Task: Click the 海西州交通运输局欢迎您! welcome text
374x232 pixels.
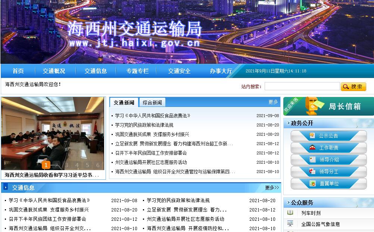Action: (x=33, y=84)
